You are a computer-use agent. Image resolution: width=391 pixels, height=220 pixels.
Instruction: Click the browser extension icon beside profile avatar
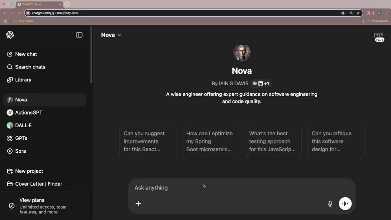(368, 13)
